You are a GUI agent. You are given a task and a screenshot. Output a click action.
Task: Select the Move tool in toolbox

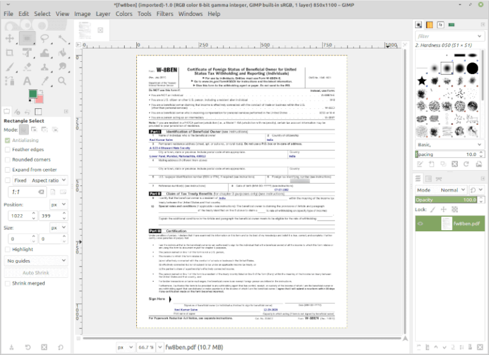(x=10, y=38)
